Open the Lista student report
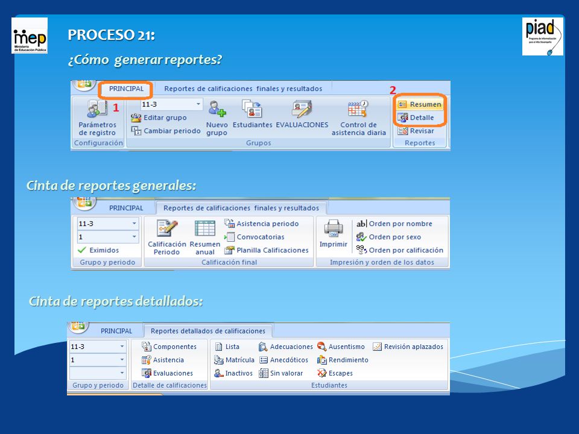Screen dimensions: 579x434 (227, 347)
